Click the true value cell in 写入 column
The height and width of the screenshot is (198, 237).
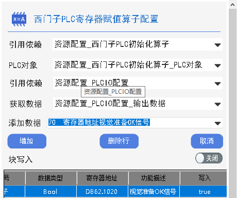point(204,191)
